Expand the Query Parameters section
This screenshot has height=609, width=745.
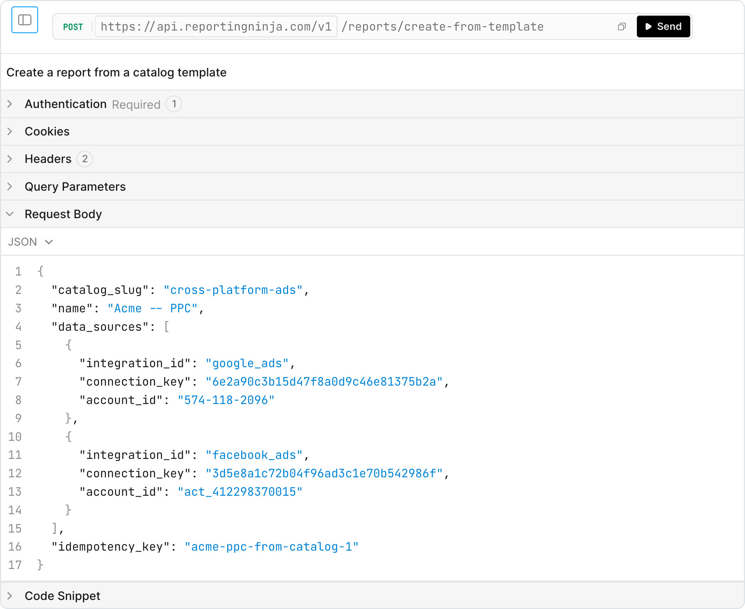click(373, 187)
